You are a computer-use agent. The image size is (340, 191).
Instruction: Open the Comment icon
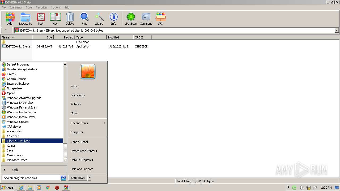146,19
